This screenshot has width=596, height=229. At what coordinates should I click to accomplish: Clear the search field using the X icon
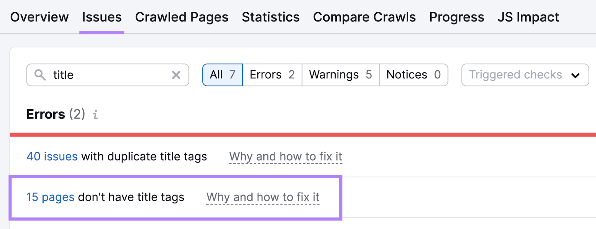click(176, 75)
